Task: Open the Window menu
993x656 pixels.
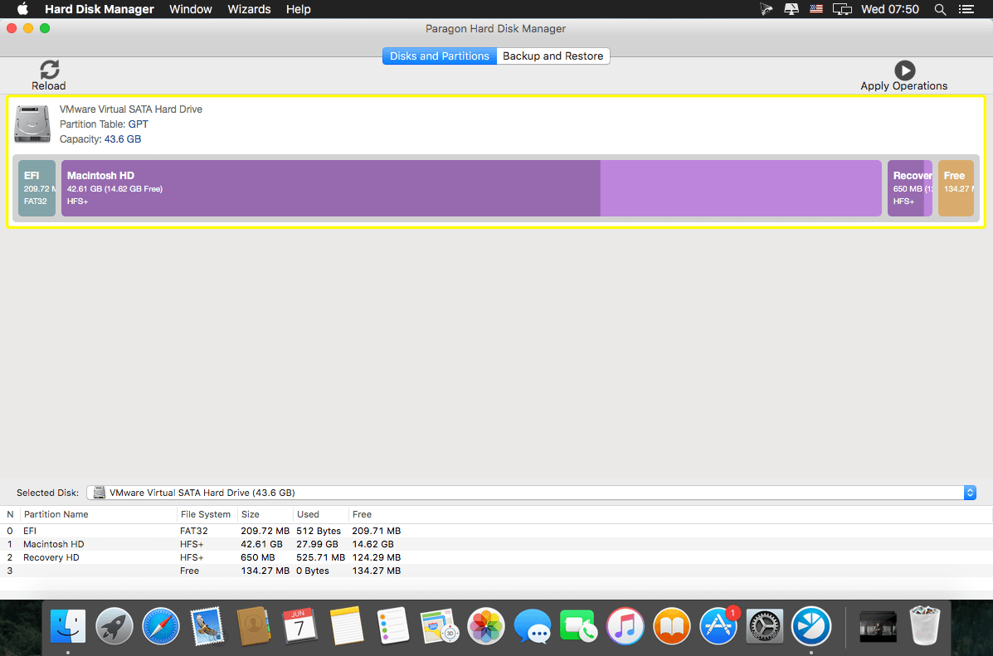Action: [x=191, y=9]
